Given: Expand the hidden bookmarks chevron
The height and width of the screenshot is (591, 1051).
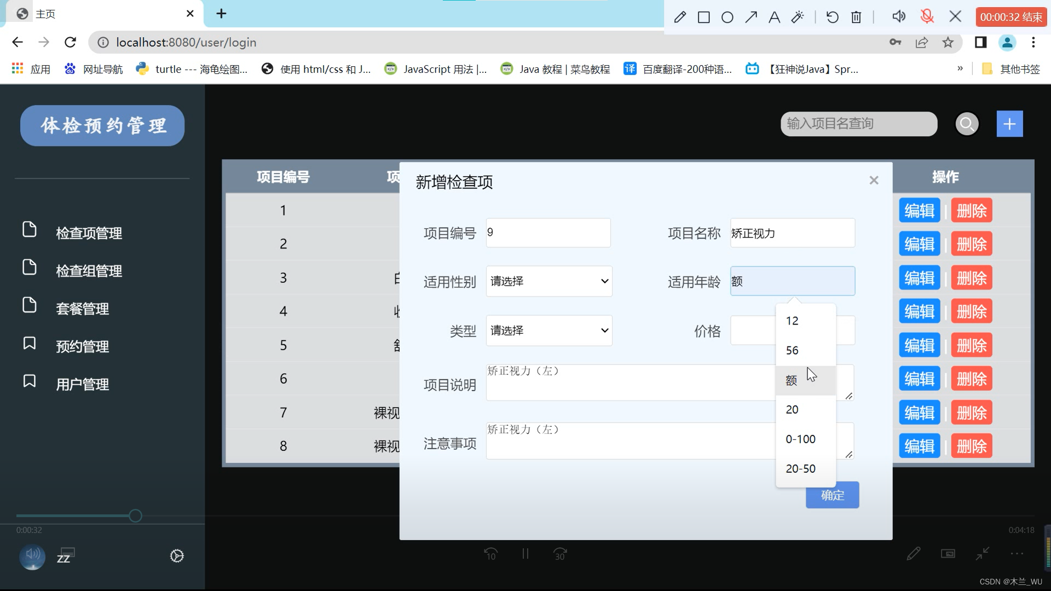Looking at the screenshot, I should tap(960, 68).
